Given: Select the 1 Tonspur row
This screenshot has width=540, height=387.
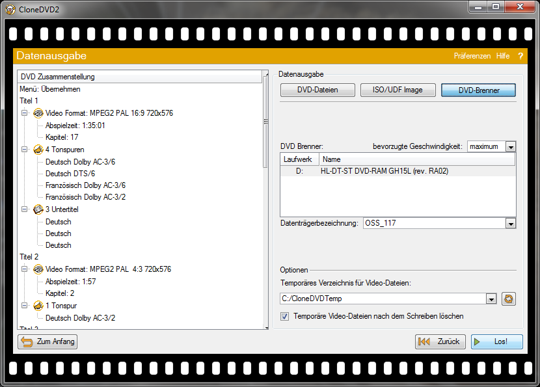Looking at the screenshot, I should click(x=61, y=306).
